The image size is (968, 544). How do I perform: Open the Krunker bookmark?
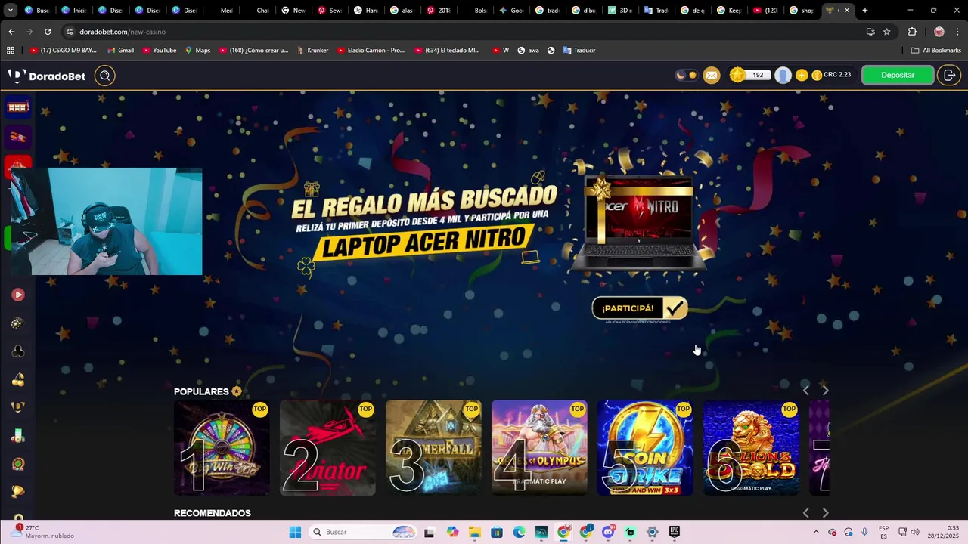pyautogui.click(x=312, y=51)
